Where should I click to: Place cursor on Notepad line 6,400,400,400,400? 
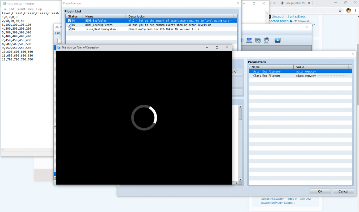click(16, 36)
